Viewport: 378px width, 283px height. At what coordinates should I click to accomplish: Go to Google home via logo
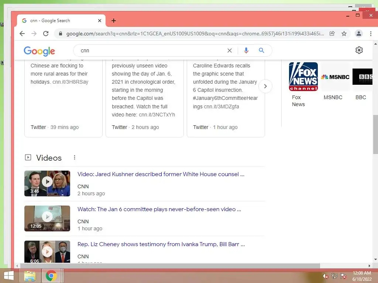coord(39,51)
